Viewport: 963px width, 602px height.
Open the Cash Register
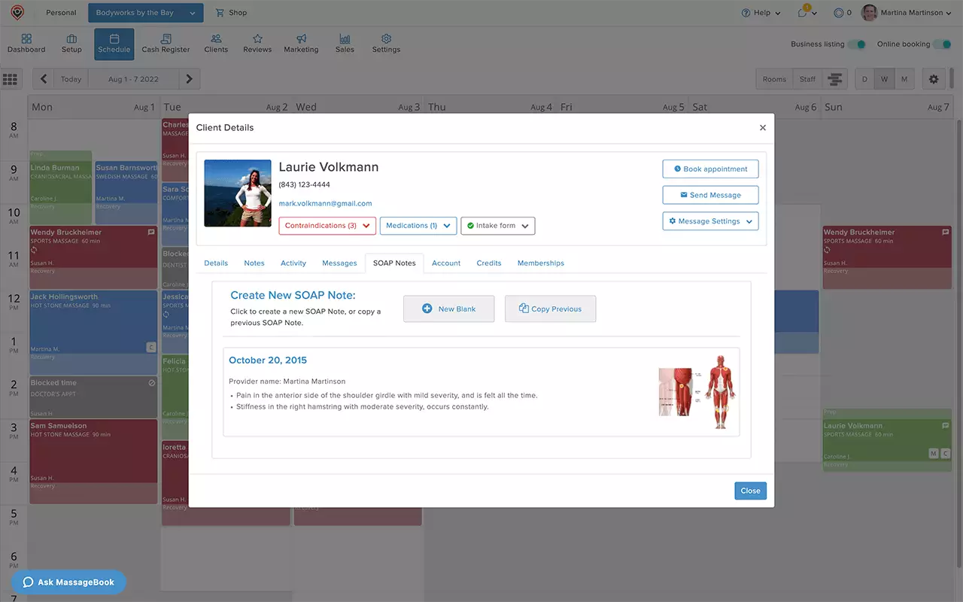[166, 42]
